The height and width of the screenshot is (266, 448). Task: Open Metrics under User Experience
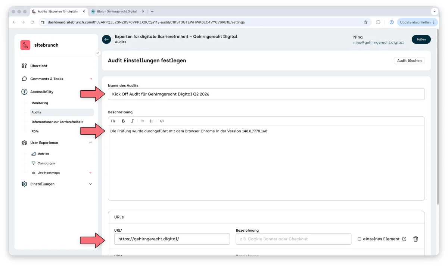coord(43,154)
